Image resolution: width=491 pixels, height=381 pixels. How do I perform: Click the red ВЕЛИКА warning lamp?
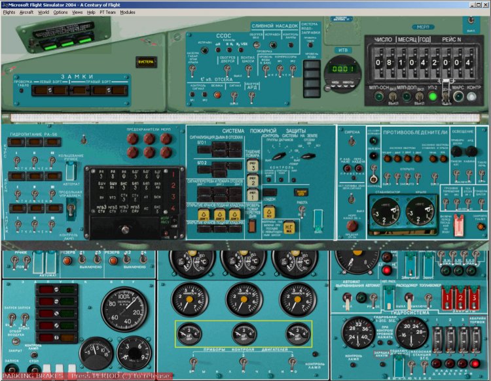217,95
